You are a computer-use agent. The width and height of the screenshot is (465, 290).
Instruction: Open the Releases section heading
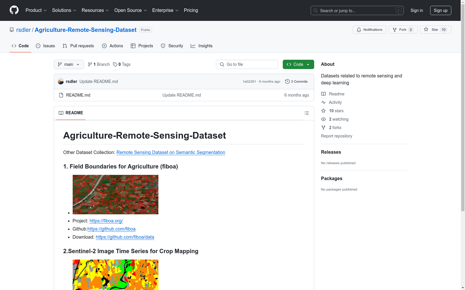(331, 152)
